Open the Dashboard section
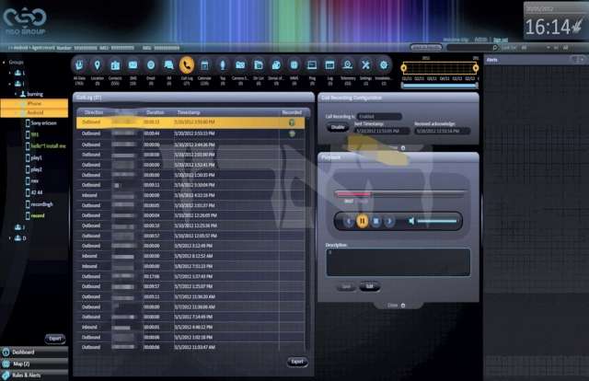This screenshot has width=589, height=381. (34, 352)
